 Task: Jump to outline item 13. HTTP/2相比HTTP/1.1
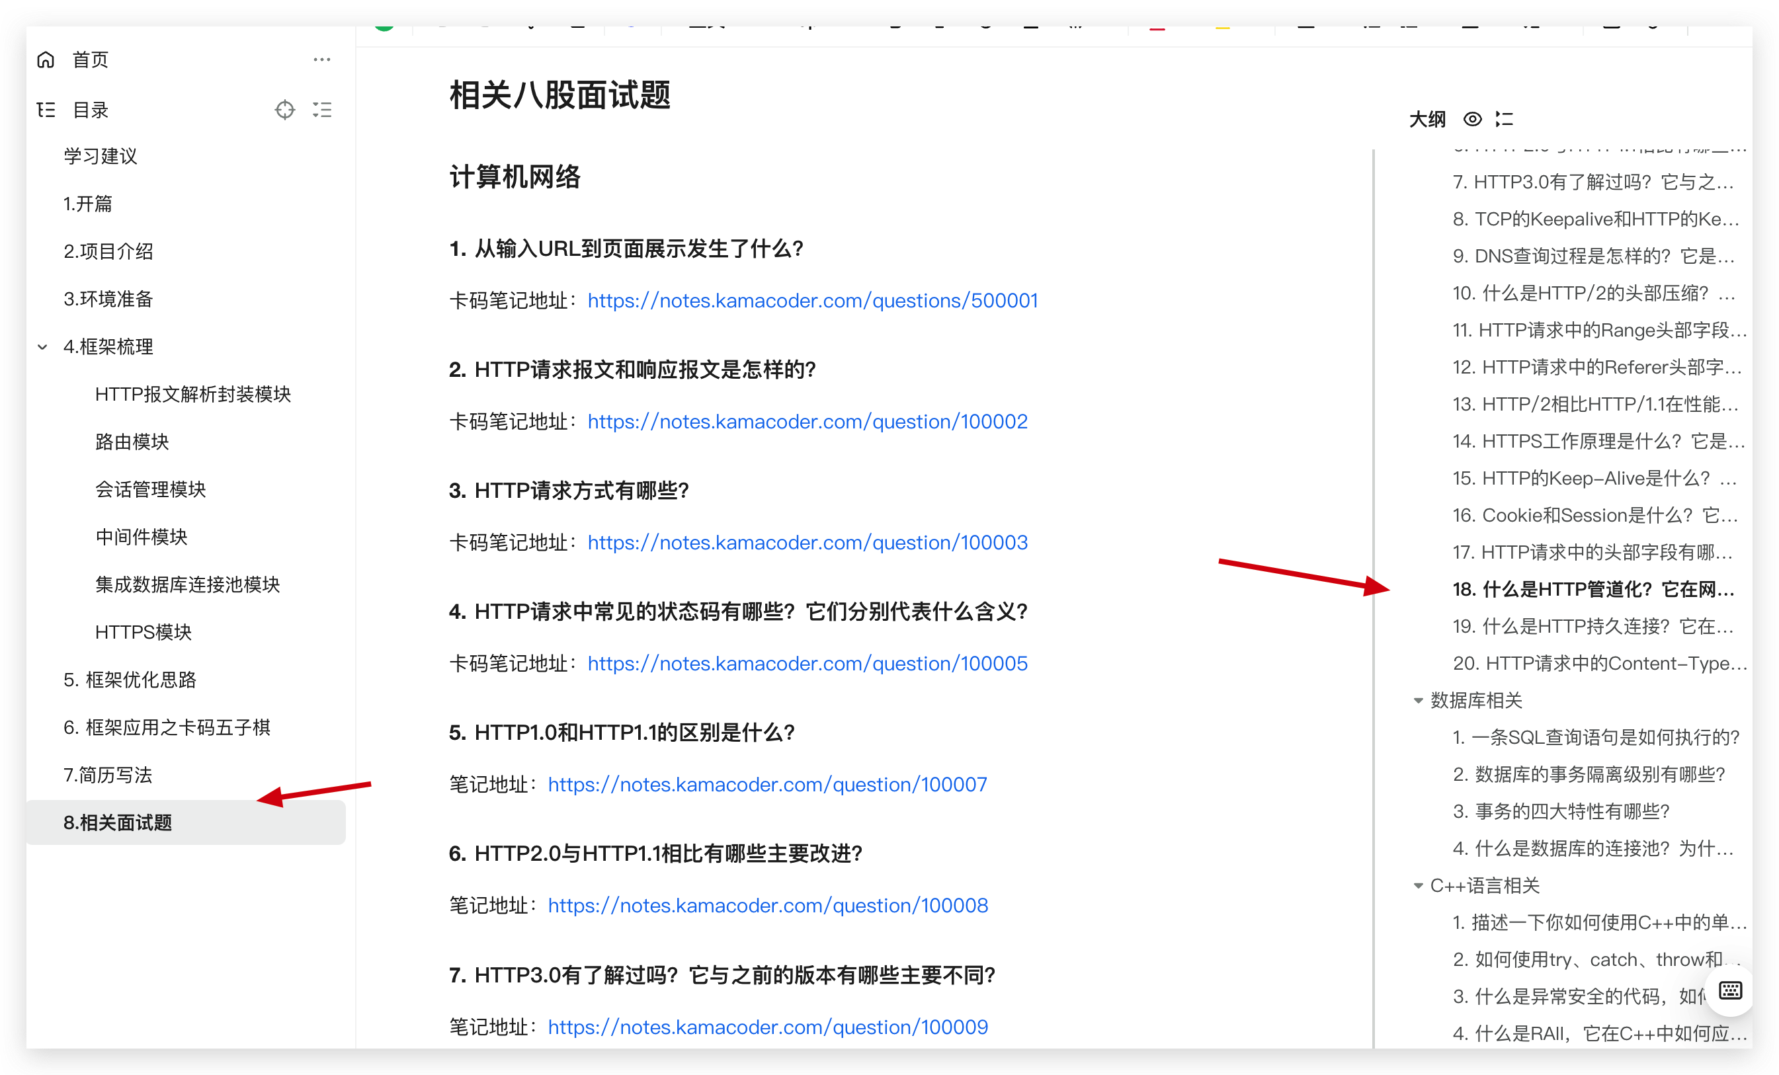click(1596, 405)
